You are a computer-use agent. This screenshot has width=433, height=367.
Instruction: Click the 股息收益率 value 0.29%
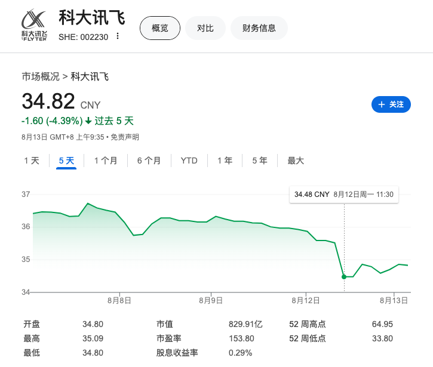point(240,353)
